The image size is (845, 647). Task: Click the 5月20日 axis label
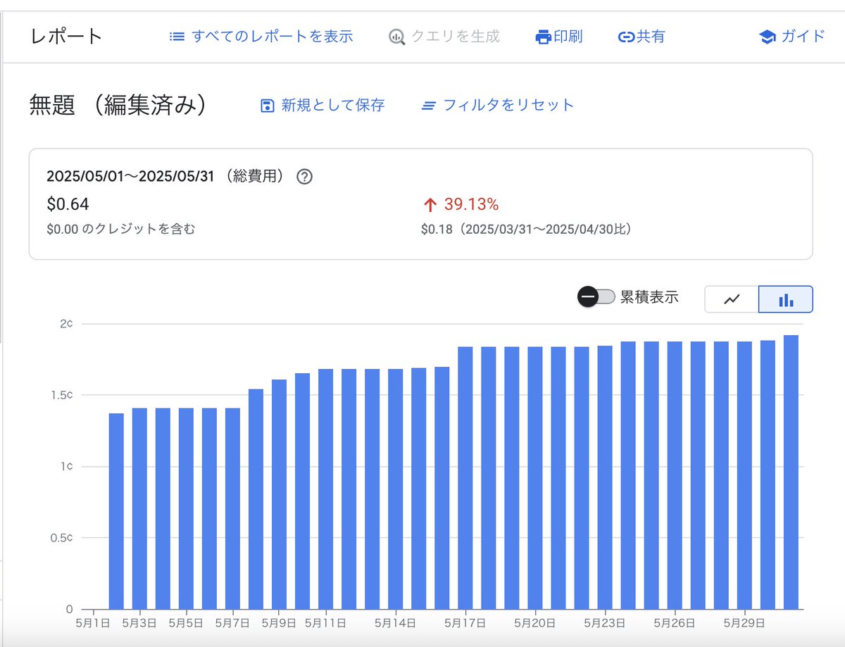coord(535,623)
